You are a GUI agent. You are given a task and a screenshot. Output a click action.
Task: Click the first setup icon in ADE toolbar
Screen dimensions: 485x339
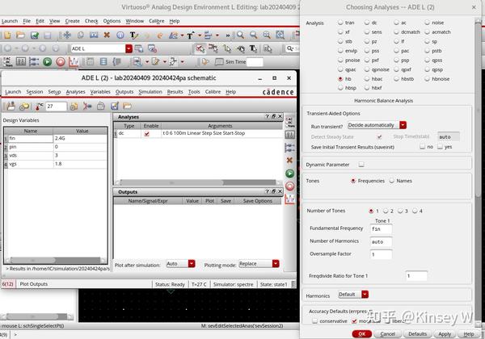(11, 107)
